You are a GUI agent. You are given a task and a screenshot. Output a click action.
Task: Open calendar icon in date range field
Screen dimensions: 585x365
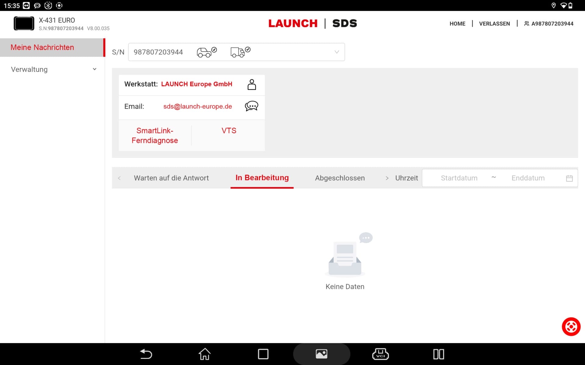569,178
